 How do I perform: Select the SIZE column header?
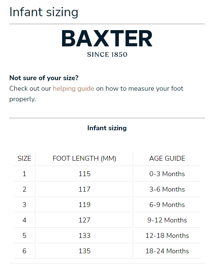click(24, 158)
